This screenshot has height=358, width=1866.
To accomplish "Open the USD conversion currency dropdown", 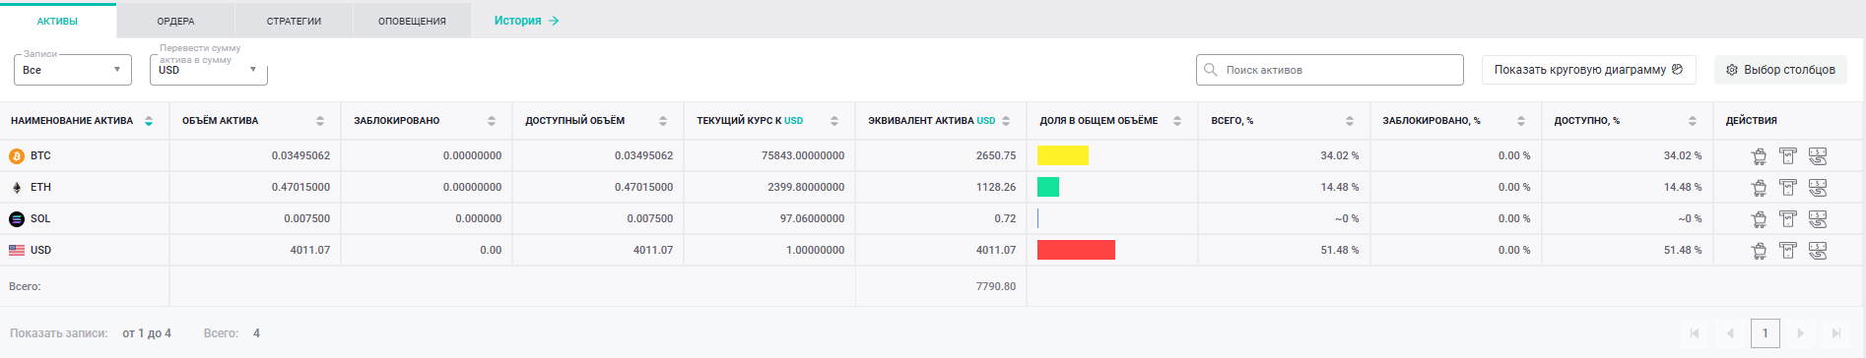I will click(x=209, y=70).
